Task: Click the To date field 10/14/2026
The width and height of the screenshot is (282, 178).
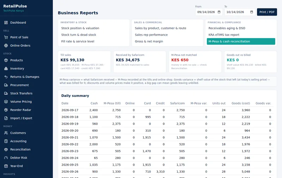Action: [x=240, y=12]
